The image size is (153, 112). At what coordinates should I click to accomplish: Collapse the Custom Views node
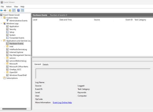(x=1, y=18)
